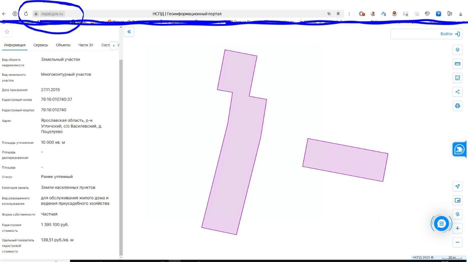The width and height of the screenshot is (468, 262).
Task: Select the smaller rectangular parcel contour
Action: point(345,160)
